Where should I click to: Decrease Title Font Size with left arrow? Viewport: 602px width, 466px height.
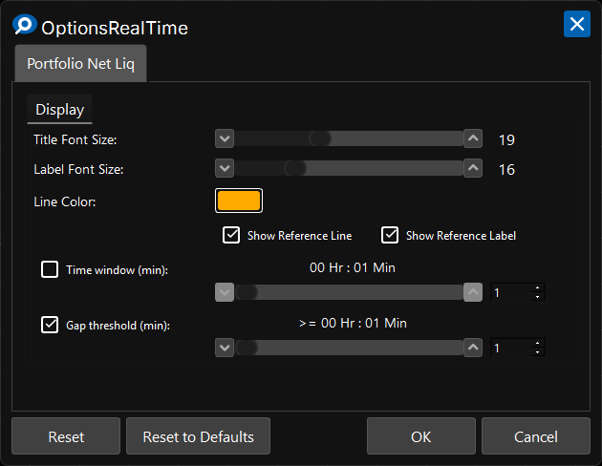point(225,139)
